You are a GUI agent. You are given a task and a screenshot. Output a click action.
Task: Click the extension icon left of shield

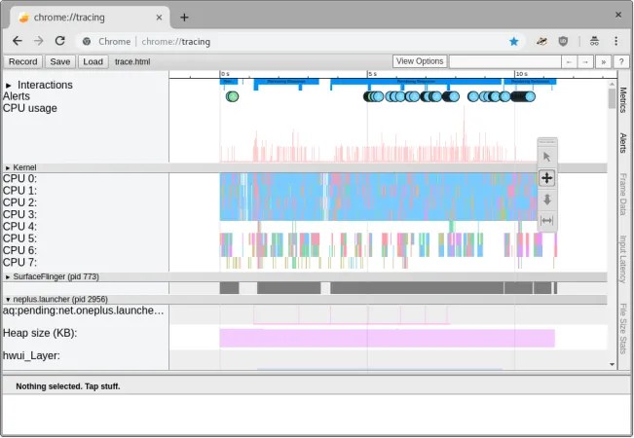coord(541,41)
